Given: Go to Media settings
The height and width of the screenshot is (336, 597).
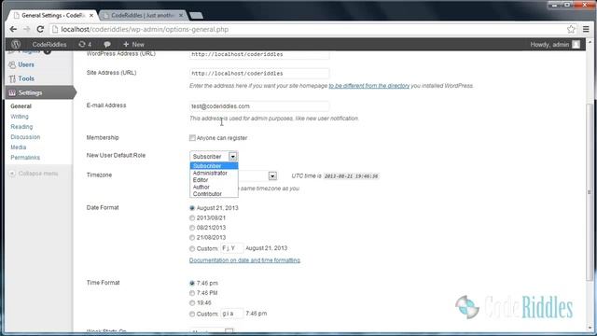Looking at the screenshot, I should pyautogui.click(x=19, y=147).
